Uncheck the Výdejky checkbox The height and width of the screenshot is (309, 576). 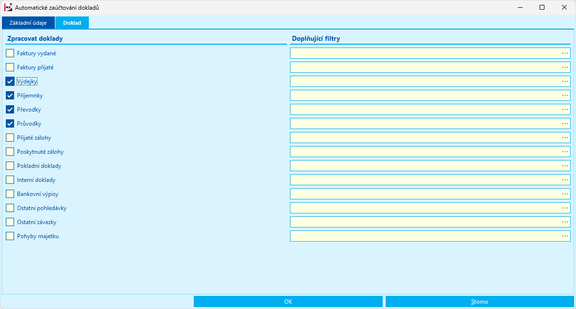click(10, 81)
